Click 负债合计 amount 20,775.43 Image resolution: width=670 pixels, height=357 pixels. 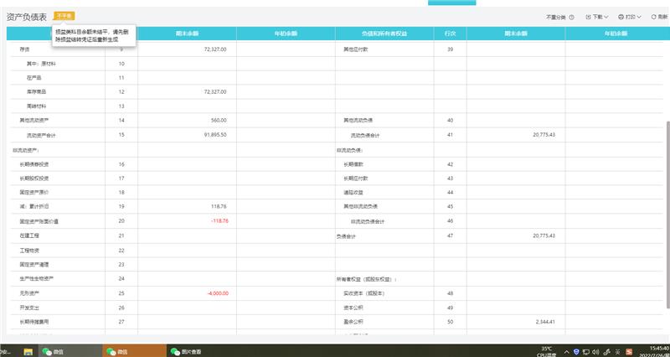544,235
